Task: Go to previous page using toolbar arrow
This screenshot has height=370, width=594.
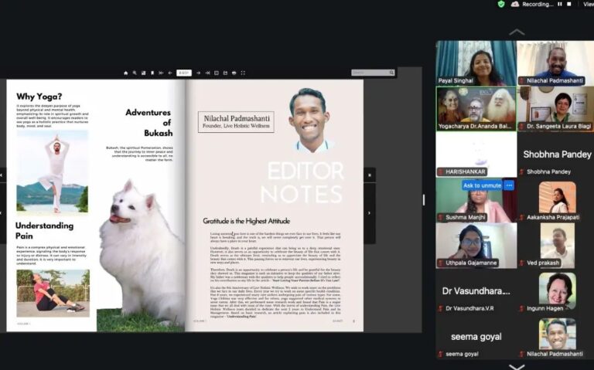Action: pos(170,73)
